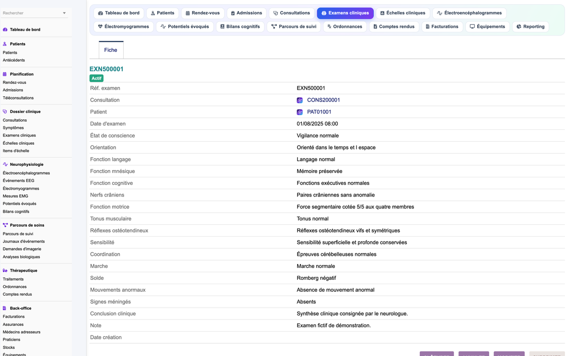The image size is (575, 356).
Task: Open the Rechercher dropdown arrow
Action: click(x=64, y=13)
